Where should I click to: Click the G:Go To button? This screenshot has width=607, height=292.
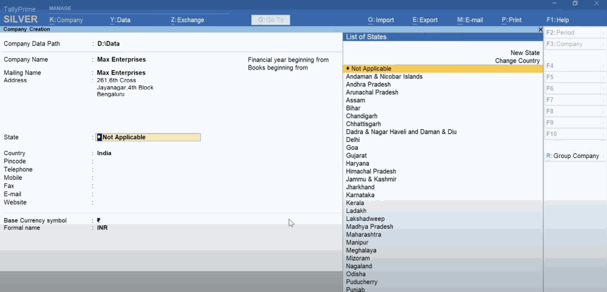(271, 20)
